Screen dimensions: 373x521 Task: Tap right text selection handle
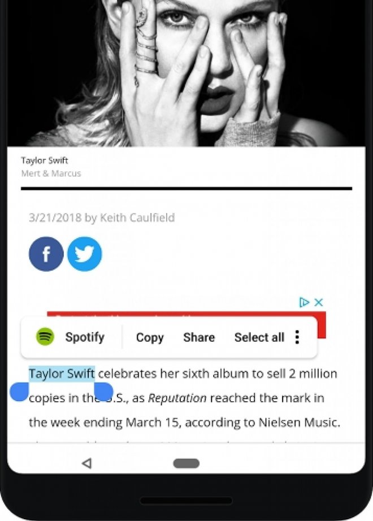coord(103,391)
